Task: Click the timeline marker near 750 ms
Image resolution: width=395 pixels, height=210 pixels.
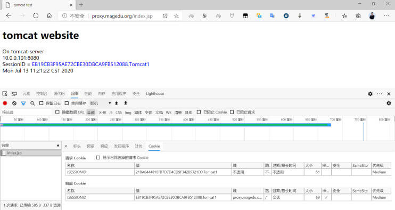Action: tap(364, 131)
